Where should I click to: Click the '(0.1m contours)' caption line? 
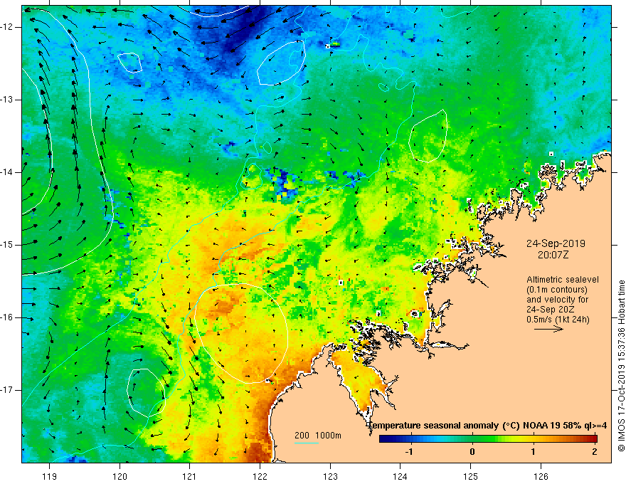(x=557, y=290)
